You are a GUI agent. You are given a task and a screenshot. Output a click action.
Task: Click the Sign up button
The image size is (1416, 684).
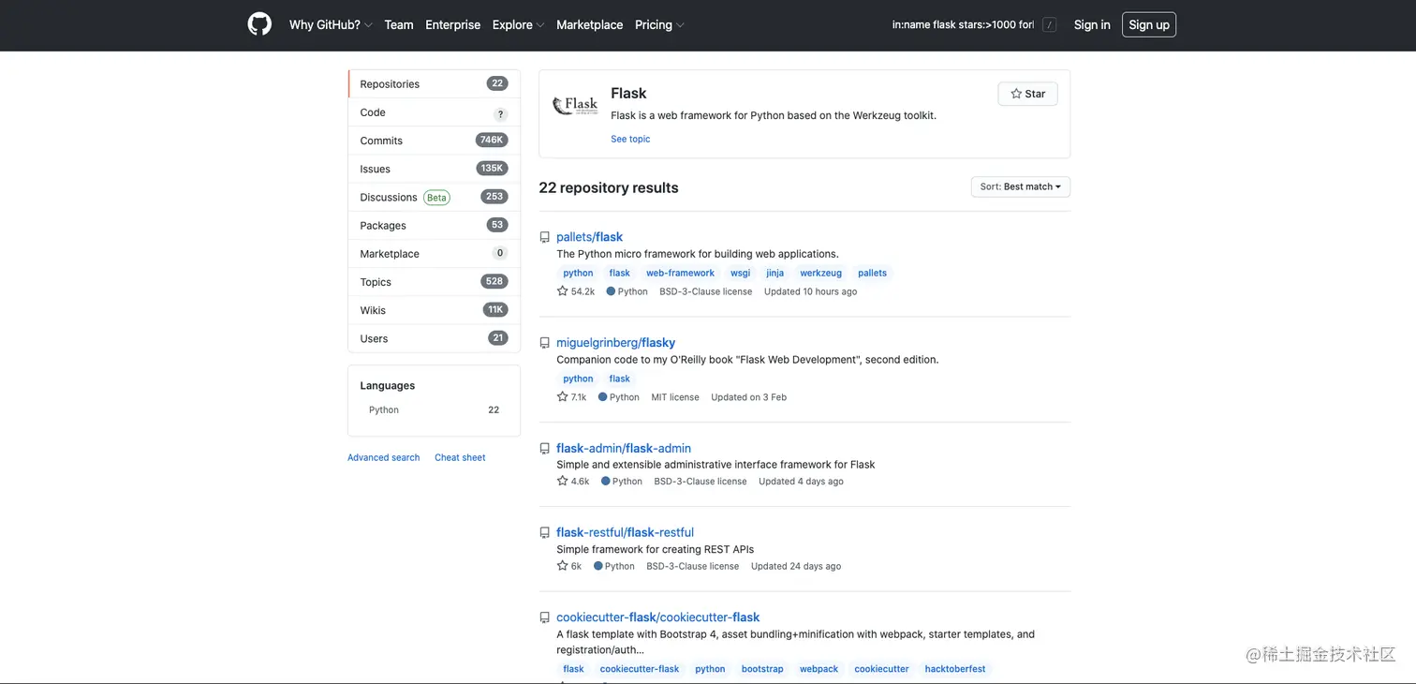pos(1148,25)
